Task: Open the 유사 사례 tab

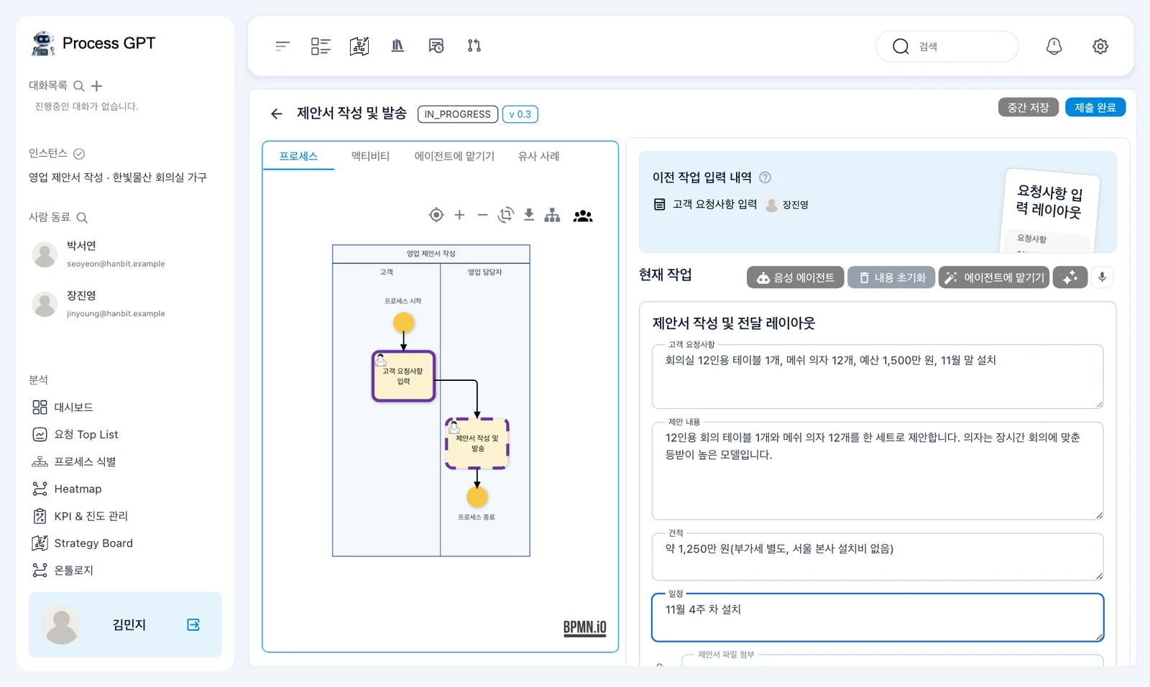Action: click(x=538, y=156)
